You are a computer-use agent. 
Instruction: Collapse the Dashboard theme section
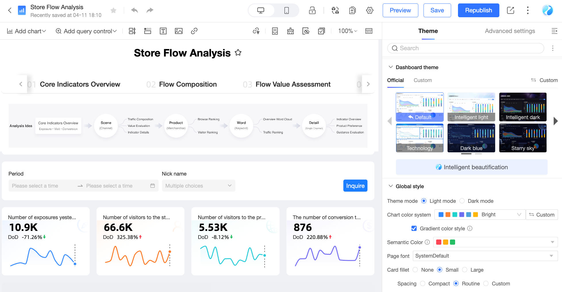point(391,67)
